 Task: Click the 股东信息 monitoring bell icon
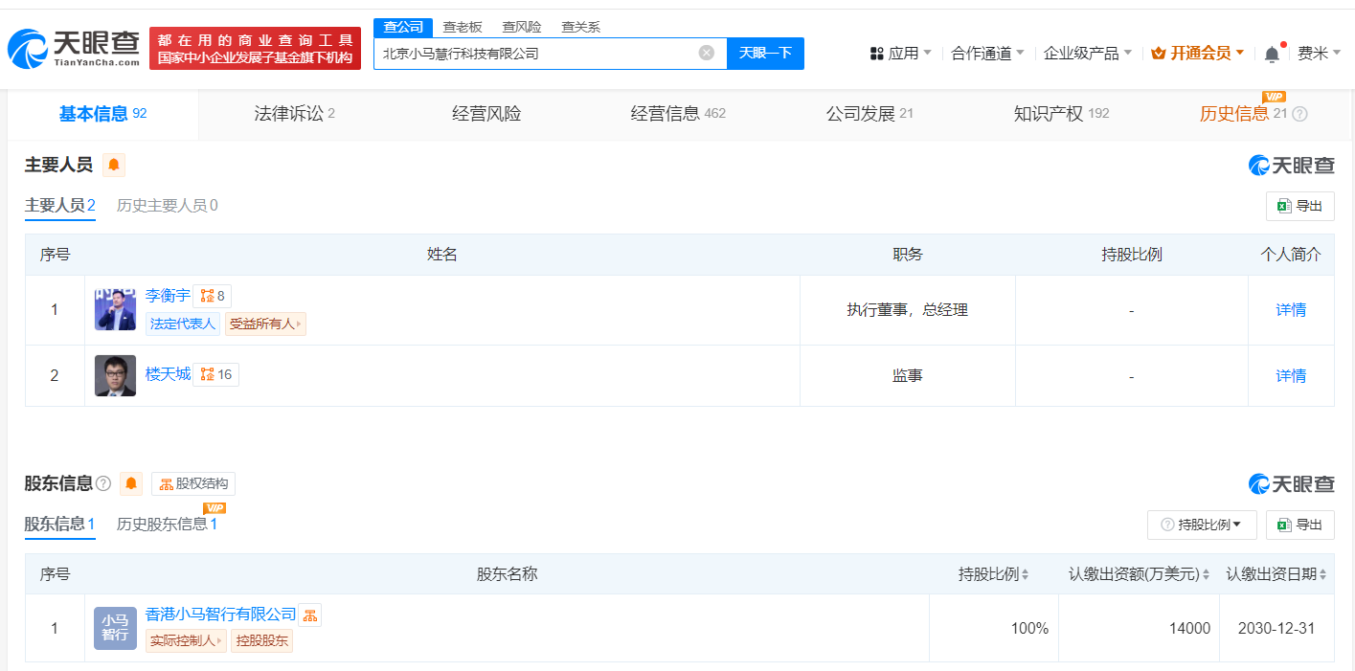coord(130,483)
